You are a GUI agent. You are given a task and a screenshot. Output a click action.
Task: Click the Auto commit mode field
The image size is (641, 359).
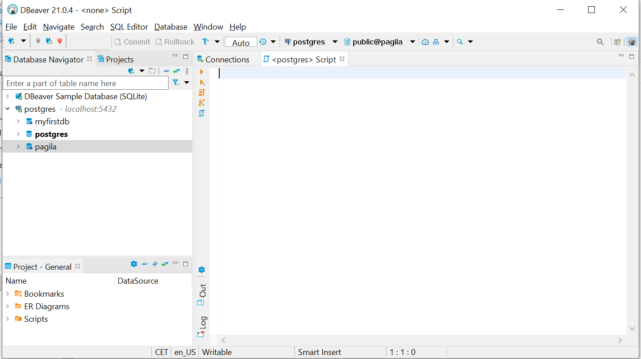coord(241,42)
